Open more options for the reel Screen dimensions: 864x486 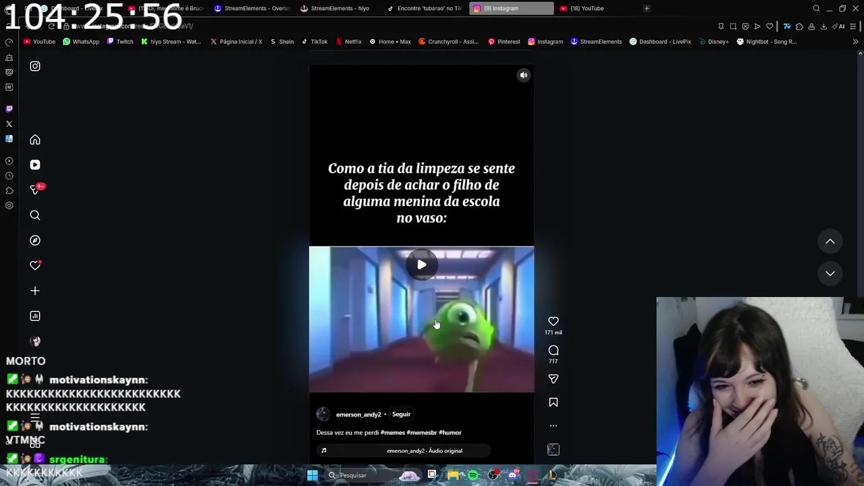(x=553, y=426)
